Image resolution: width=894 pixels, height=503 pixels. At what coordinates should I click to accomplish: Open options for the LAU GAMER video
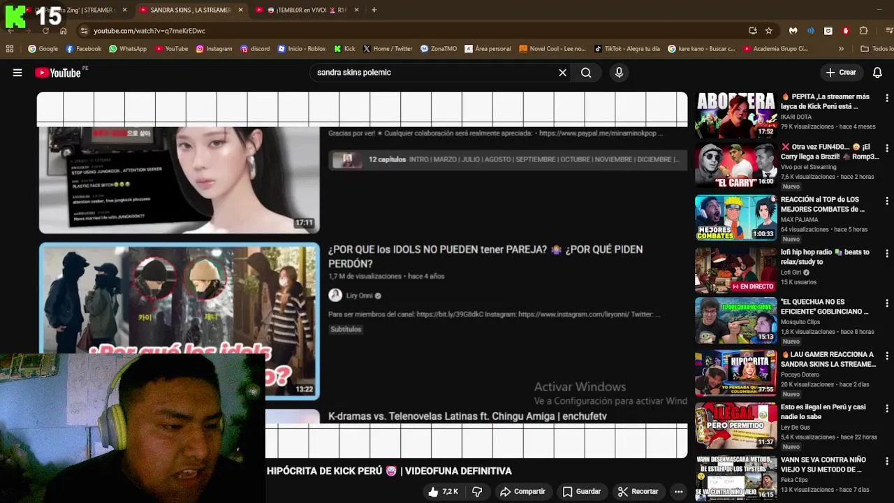887,355
